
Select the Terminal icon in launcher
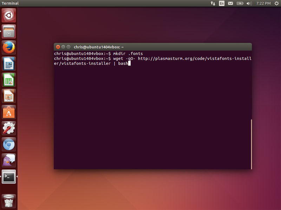tap(9, 177)
